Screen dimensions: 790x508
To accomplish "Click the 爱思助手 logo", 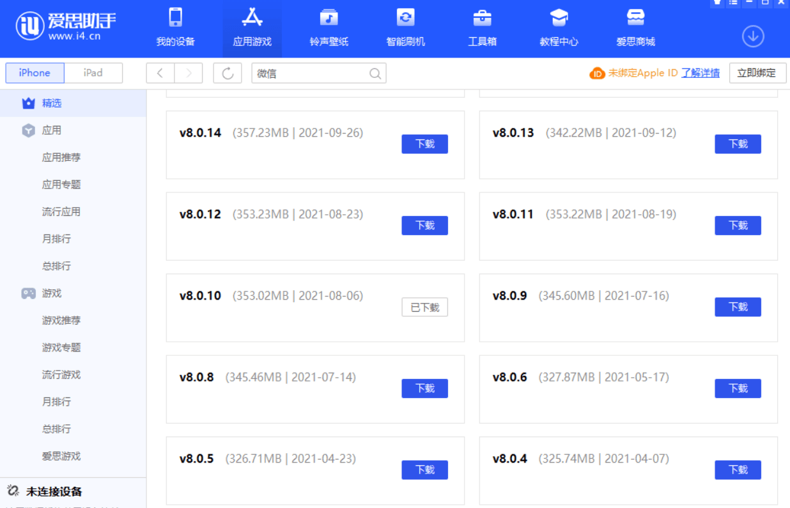I will [x=66, y=26].
